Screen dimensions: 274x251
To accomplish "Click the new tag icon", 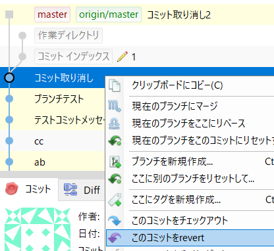I will tap(115, 200).
